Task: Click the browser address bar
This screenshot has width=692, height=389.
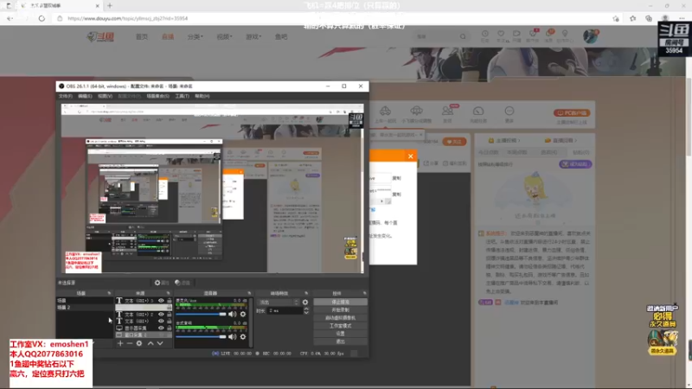Action: (336, 18)
